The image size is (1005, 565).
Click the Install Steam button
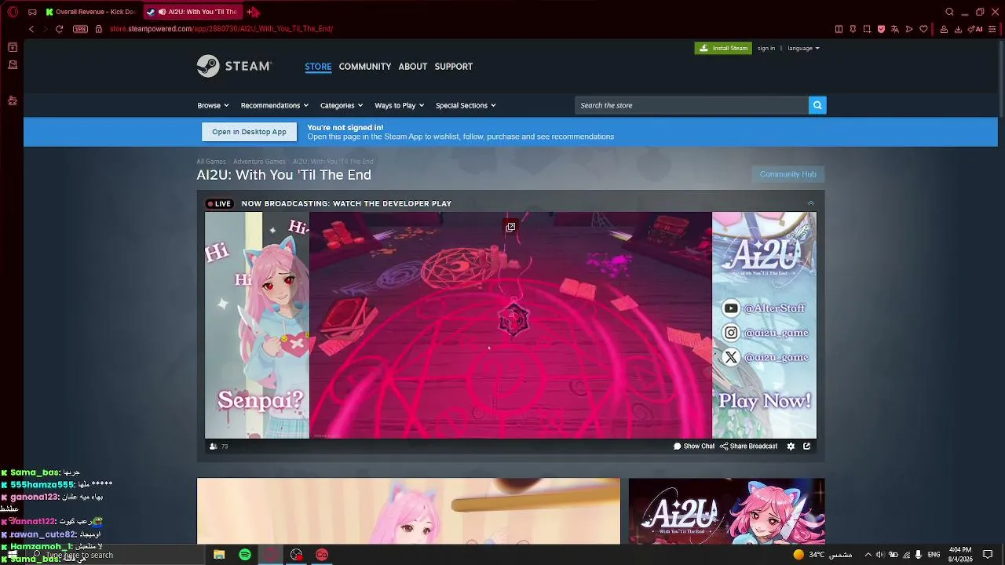click(x=723, y=48)
